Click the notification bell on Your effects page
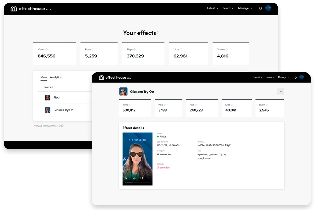Screen dimensions: 315x210 pyautogui.click(x=260, y=8)
